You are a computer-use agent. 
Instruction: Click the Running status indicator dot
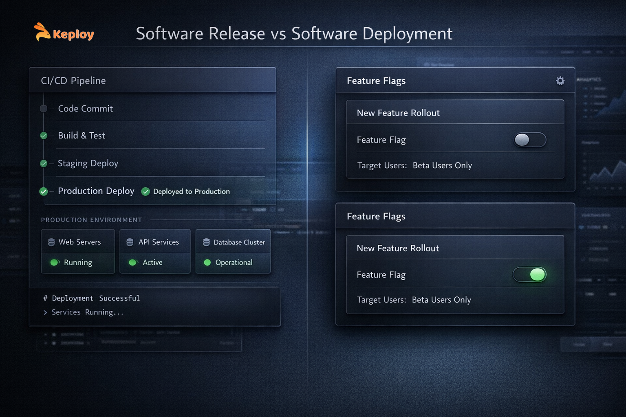54,263
